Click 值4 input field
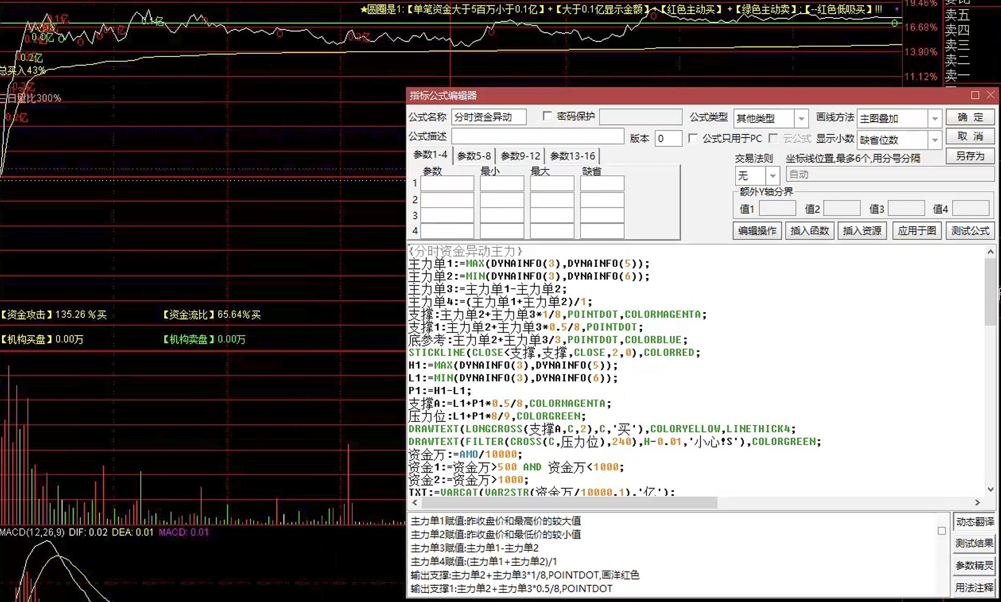The width and height of the screenshot is (1001, 602). coord(971,208)
